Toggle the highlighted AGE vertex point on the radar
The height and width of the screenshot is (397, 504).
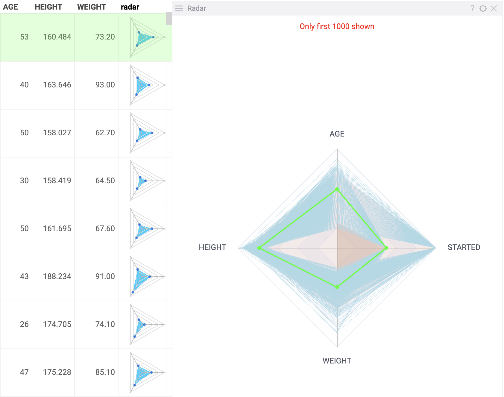(337, 189)
